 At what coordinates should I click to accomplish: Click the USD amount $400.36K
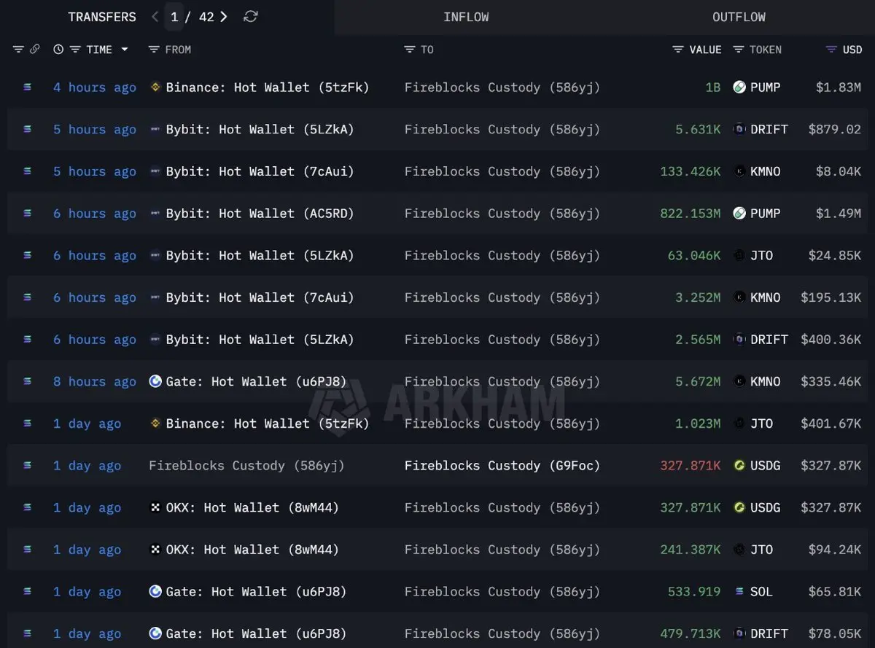click(831, 340)
